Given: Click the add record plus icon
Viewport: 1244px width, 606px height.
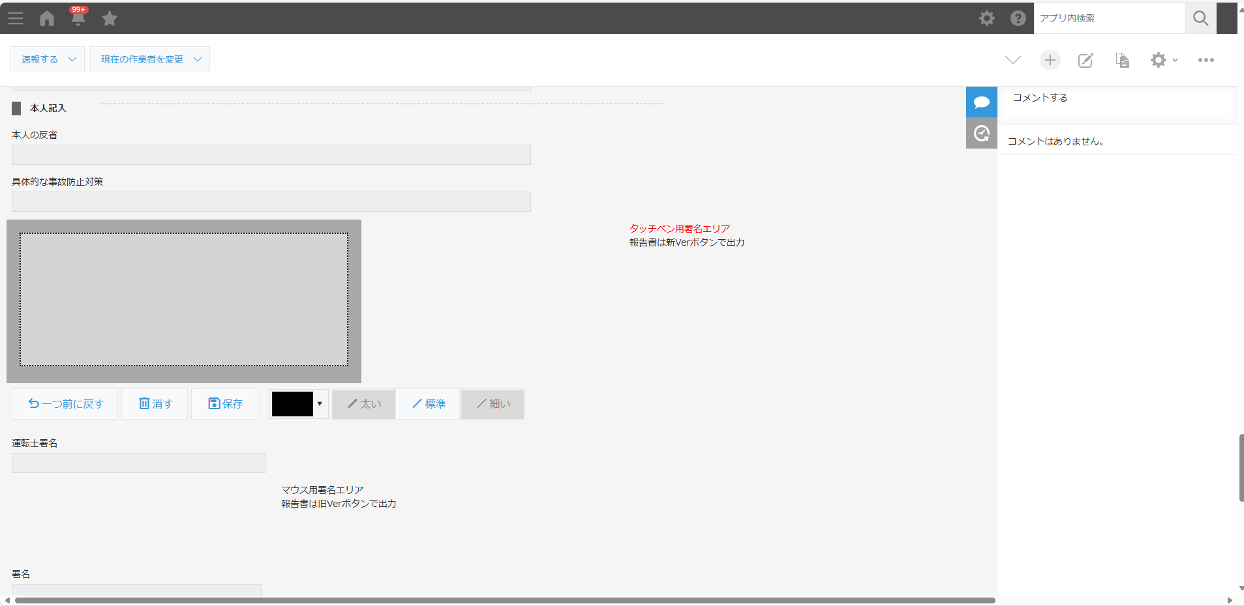Looking at the screenshot, I should (x=1050, y=60).
